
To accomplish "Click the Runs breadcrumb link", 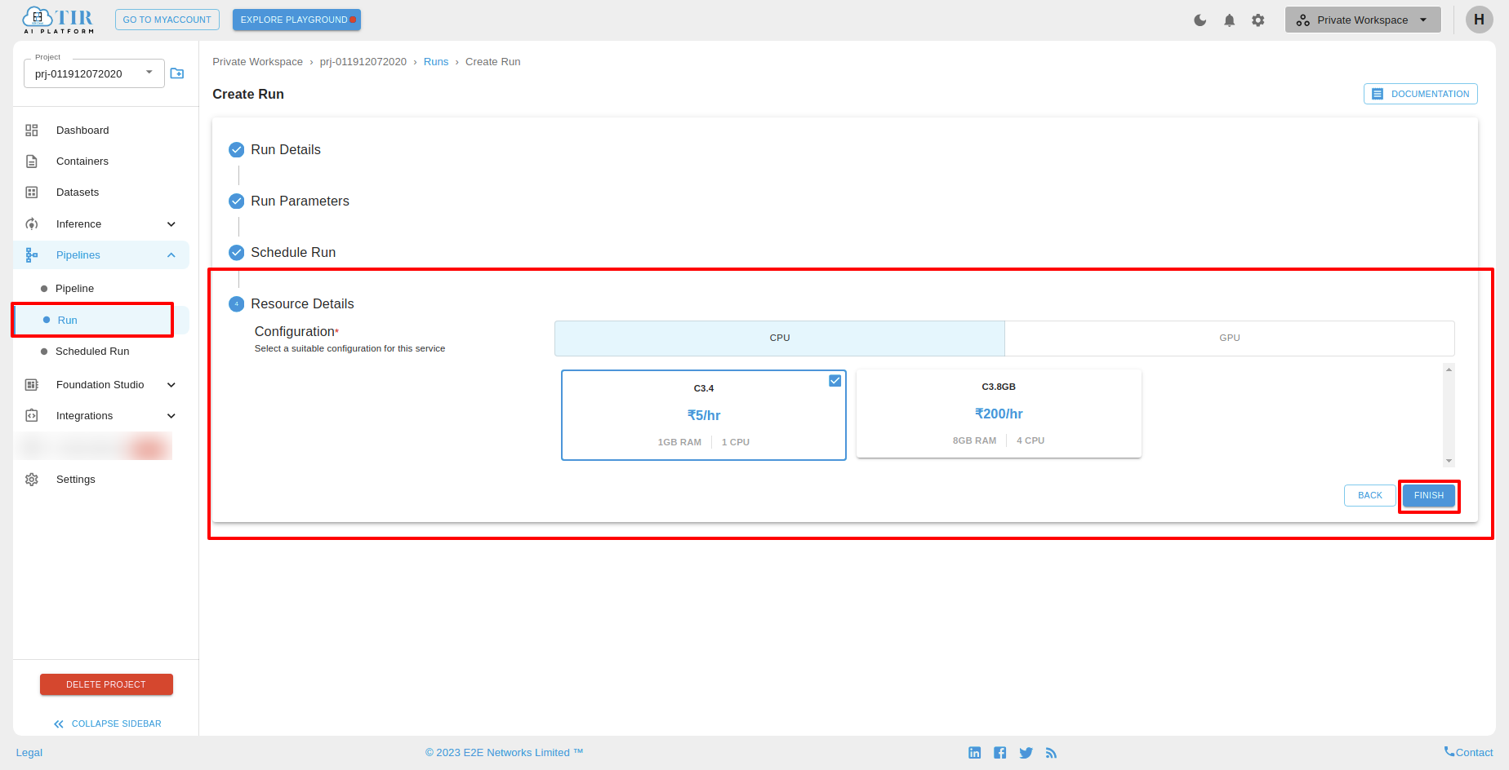I will [436, 62].
